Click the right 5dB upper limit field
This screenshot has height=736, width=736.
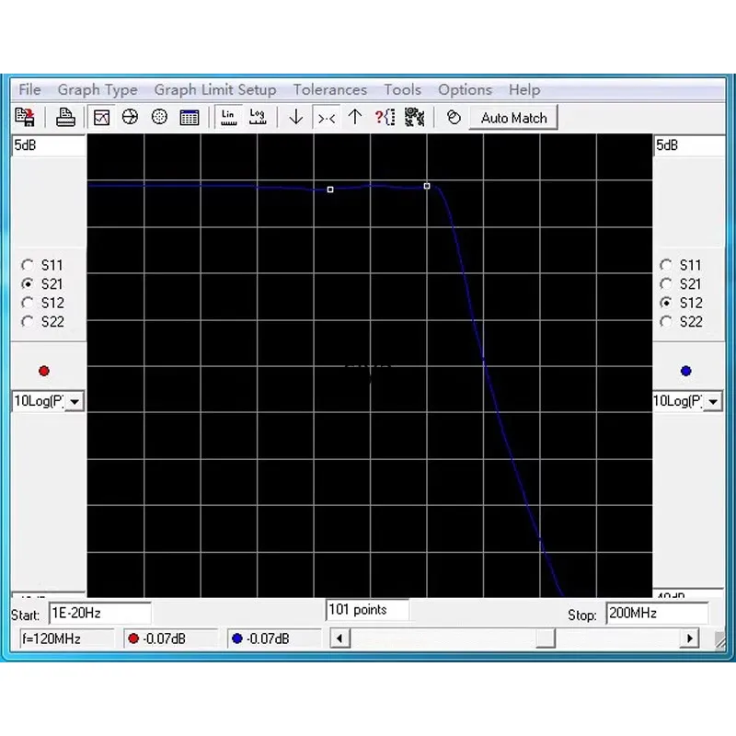(x=688, y=145)
